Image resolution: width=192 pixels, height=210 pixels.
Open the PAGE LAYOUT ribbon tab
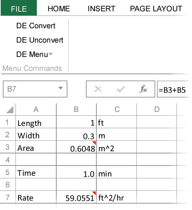point(156,9)
